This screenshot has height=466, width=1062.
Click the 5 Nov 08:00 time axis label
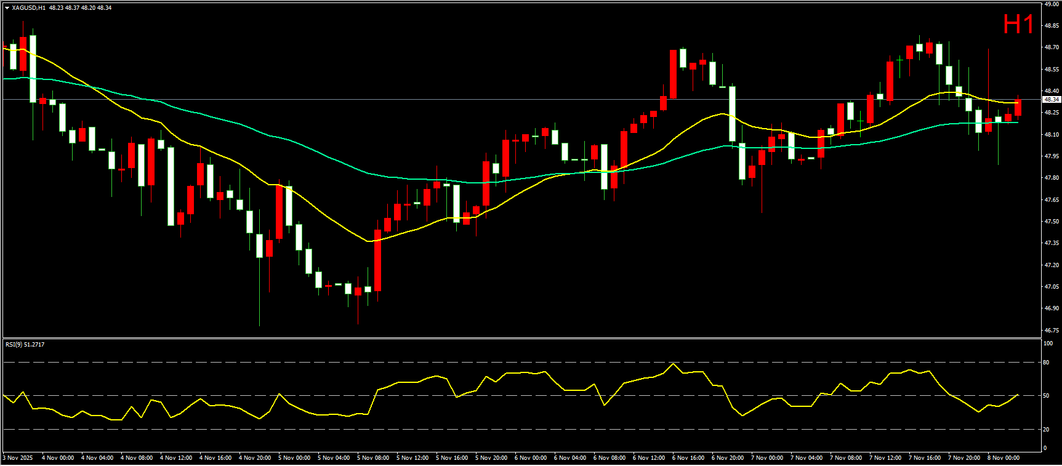tap(373, 457)
